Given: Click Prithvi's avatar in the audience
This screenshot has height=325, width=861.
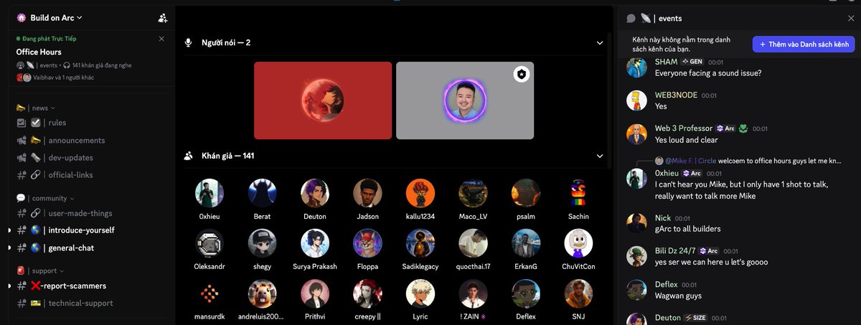Looking at the screenshot, I should pos(315,293).
